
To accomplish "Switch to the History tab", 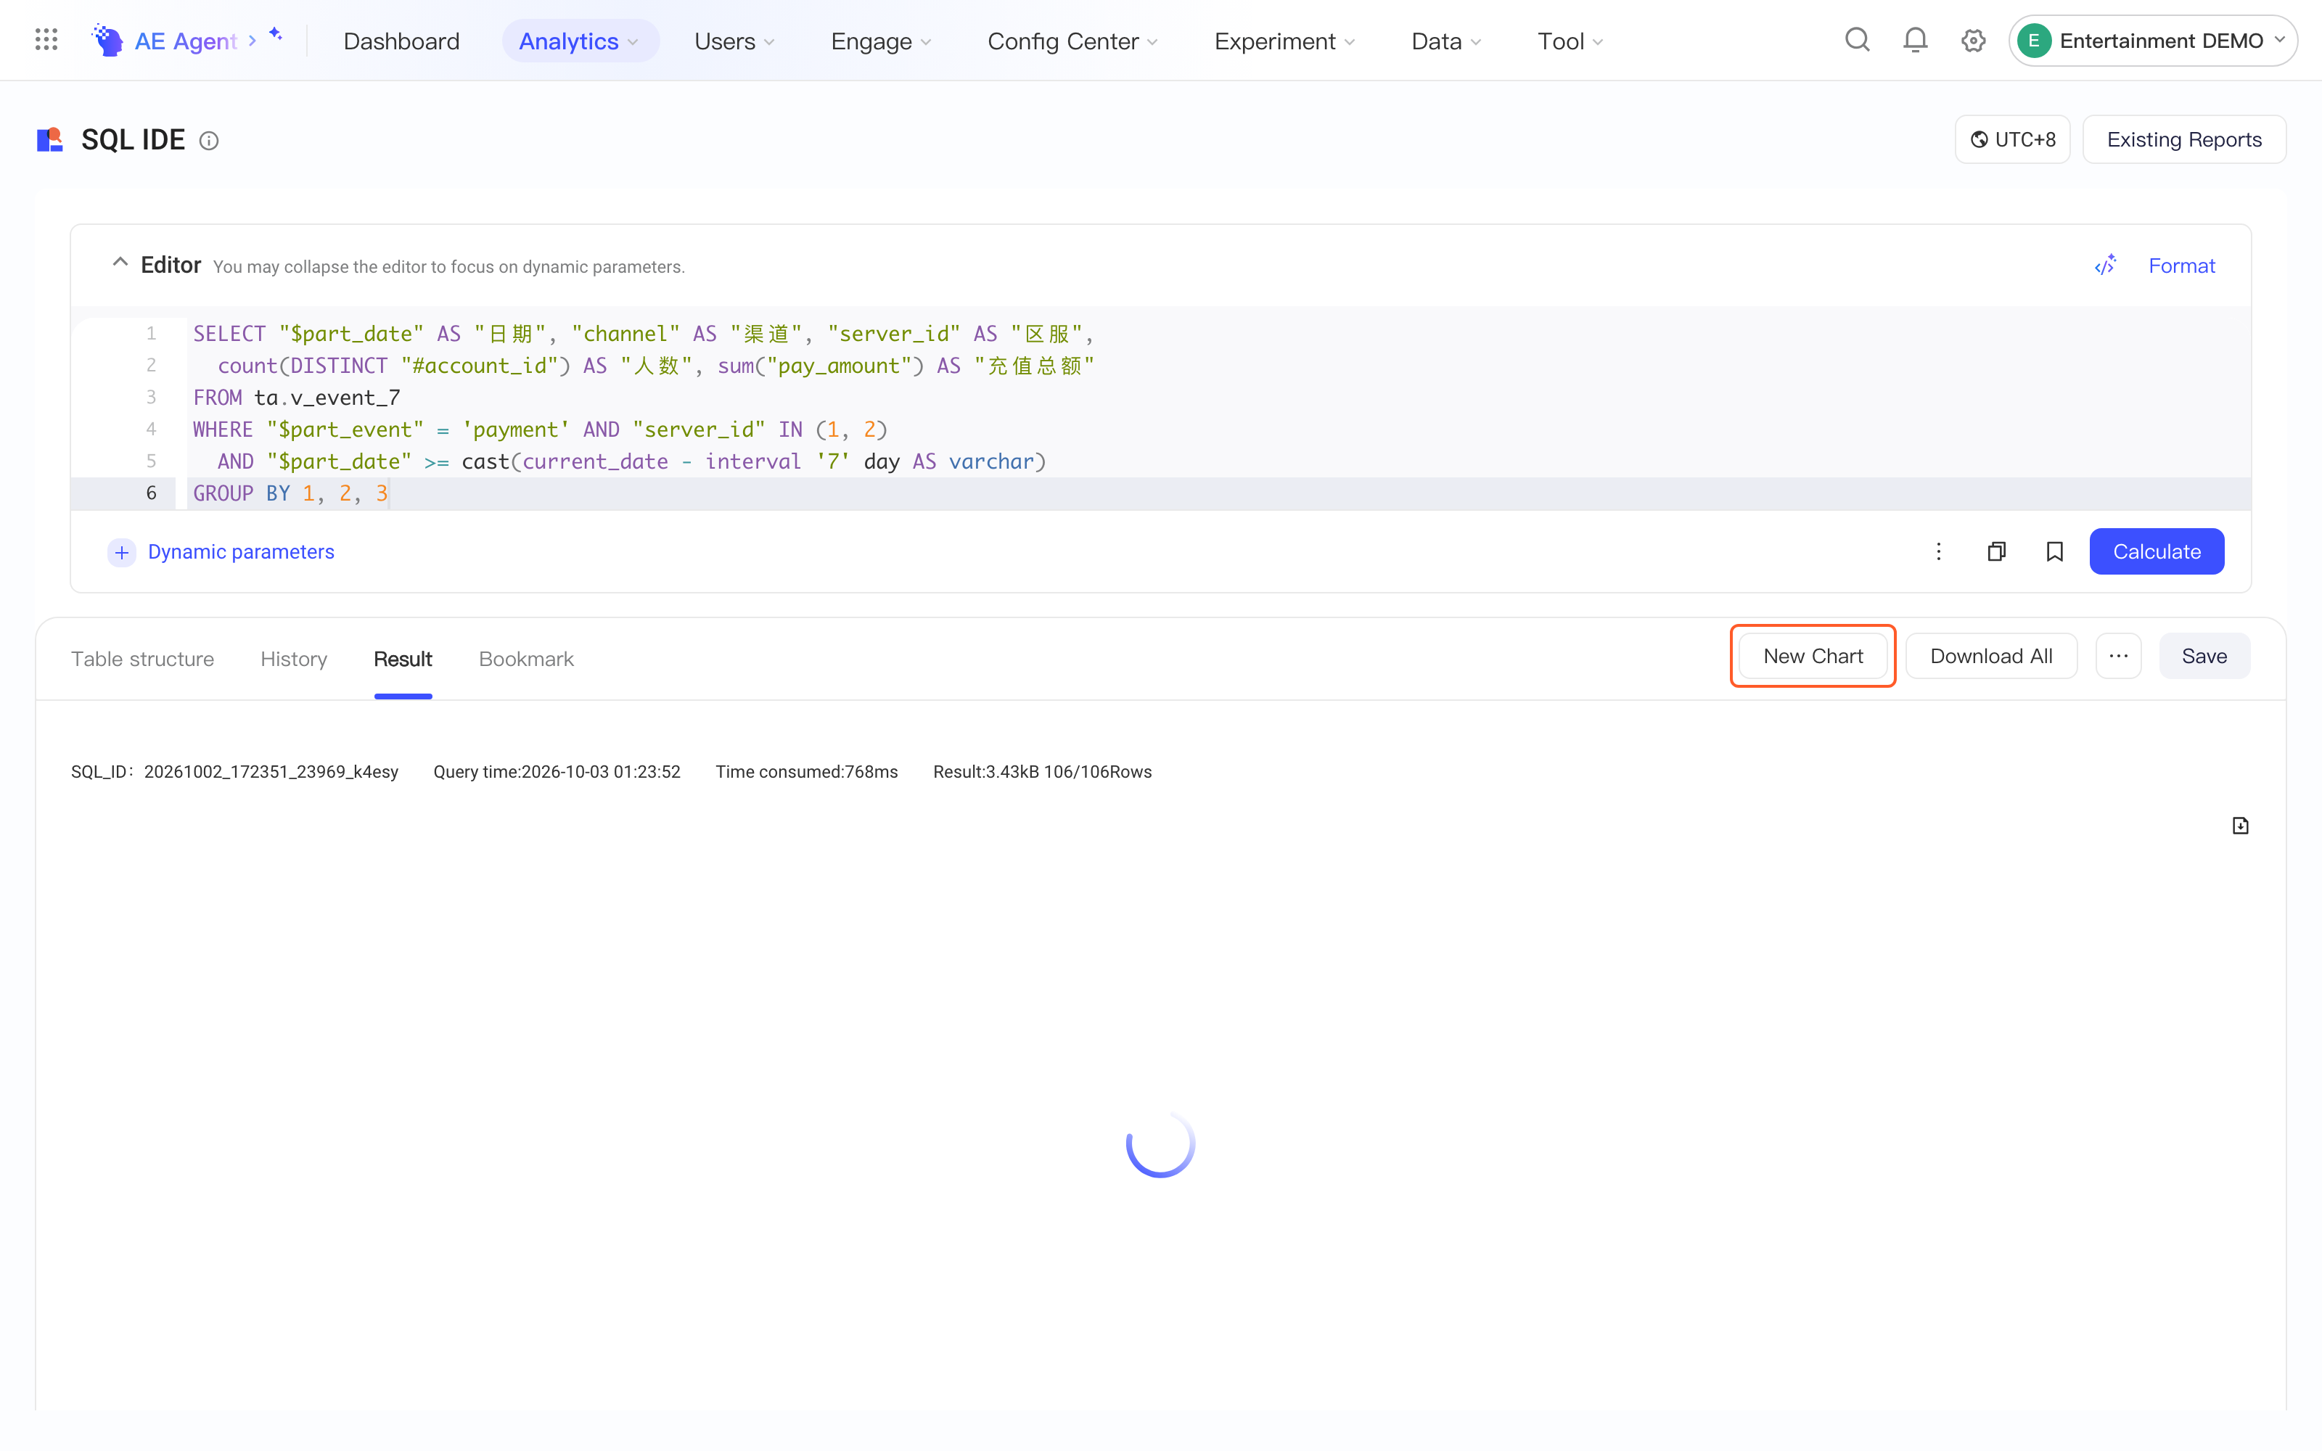I will (x=294, y=659).
